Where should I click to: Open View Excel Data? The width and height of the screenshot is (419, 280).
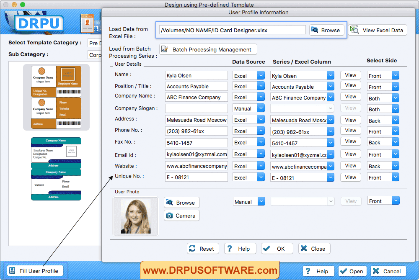[378, 30]
